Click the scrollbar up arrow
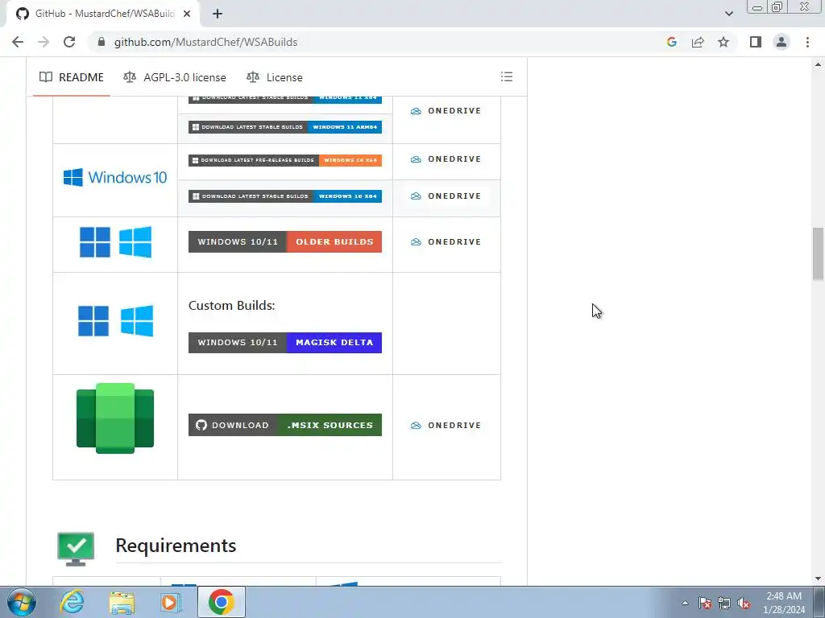 [x=819, y=64]
